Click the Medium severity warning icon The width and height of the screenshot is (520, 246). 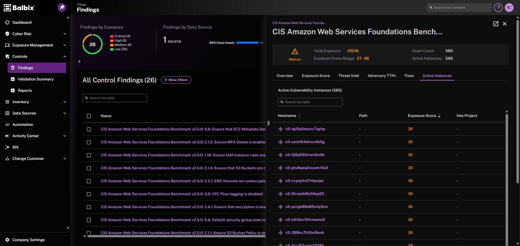point(295,51)
